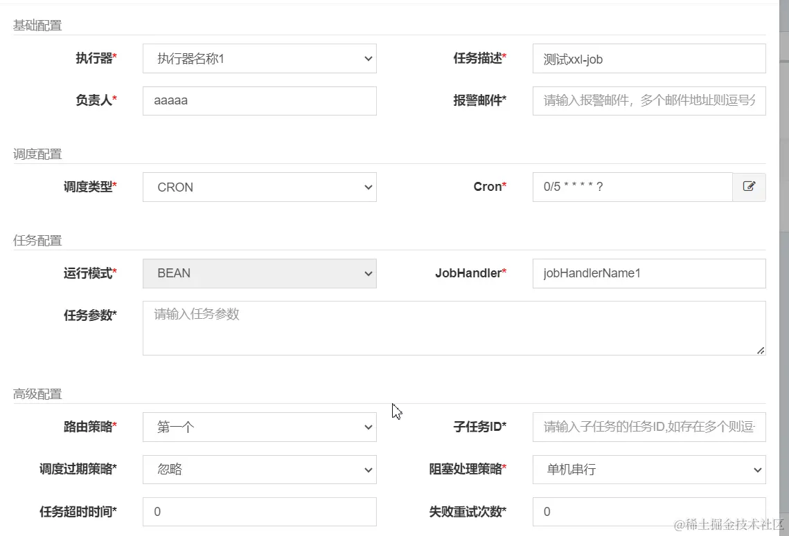
Task: Click the Cron field label
Action: click(490, 187)
